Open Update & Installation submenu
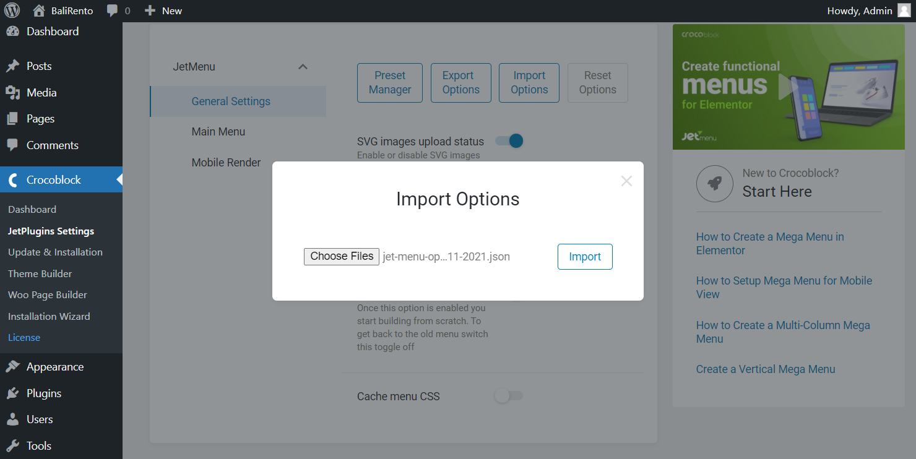This screenshot has width=916, height=459. click(x=55, y=252)
